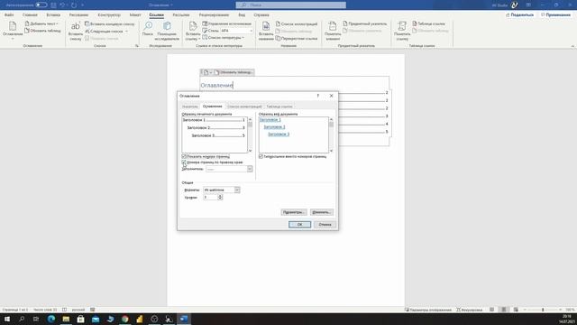
Task: Open Управление источниками
Action: (x=226, y=23)
